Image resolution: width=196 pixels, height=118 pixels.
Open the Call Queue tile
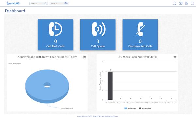click(98, 35)
